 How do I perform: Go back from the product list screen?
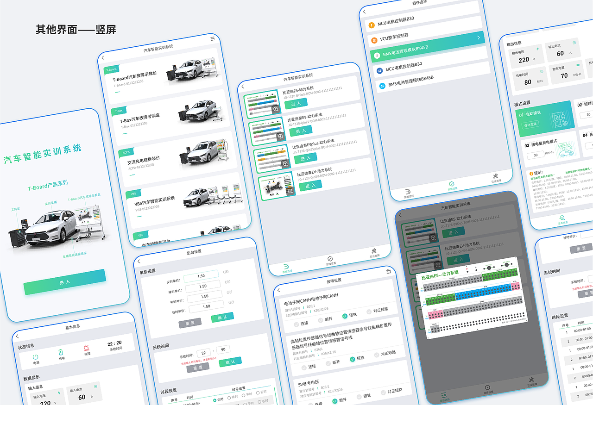(x=103, y=58)
